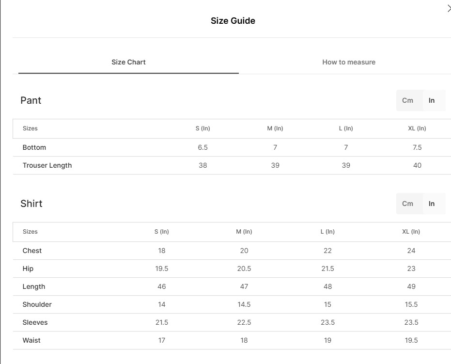Click the Size Guide title

pos(233,21)
